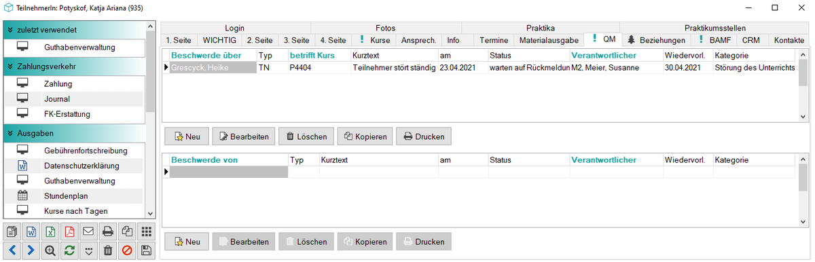Collapse the Zahlungsverkehr section
Image resolution: width=815 pixels, height=262 pixels.
tap(74, 67)
